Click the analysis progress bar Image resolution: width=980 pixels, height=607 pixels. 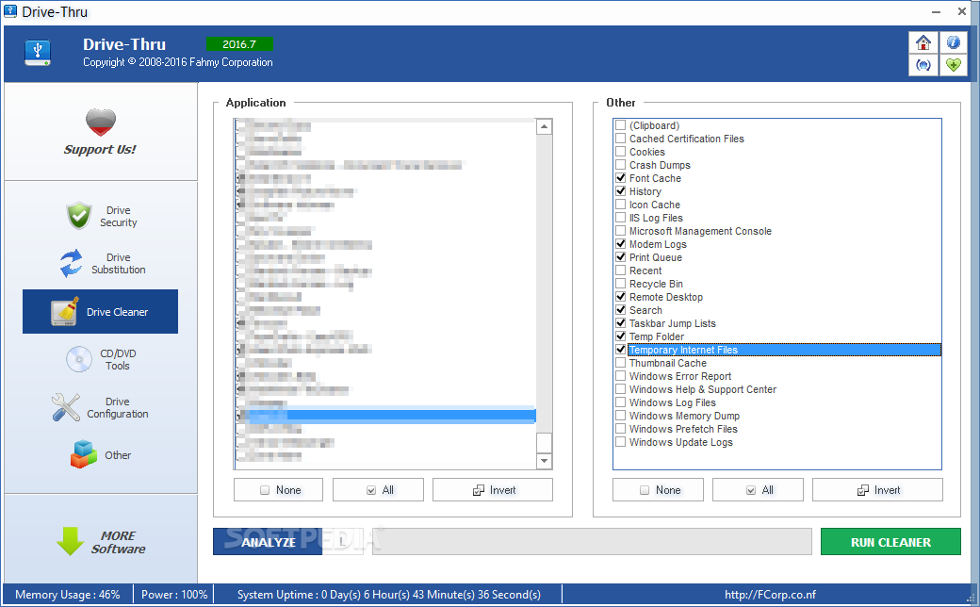tap(592, 541)
